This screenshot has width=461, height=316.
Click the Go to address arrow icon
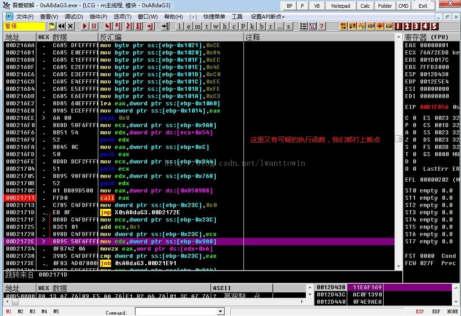pos(165,26)
